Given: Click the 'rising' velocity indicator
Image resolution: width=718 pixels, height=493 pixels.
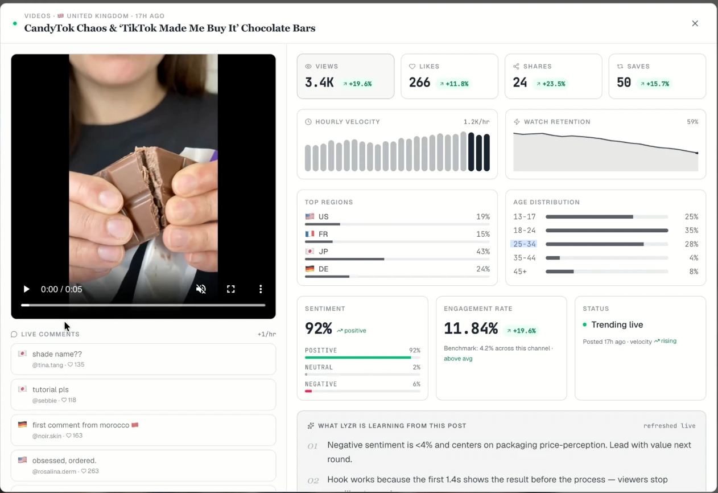Looking at the screenshot, I should pyautogui.click(x=665, y=341).
